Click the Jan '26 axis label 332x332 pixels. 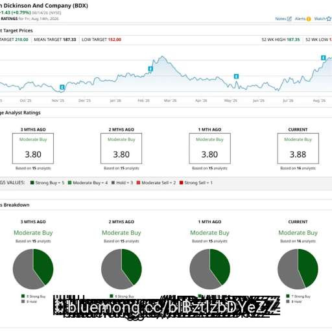(115, 101)
